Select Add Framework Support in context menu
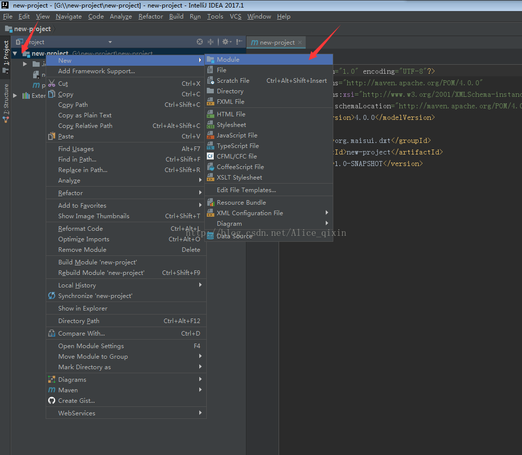522x455 pixels. click(126, 71)
